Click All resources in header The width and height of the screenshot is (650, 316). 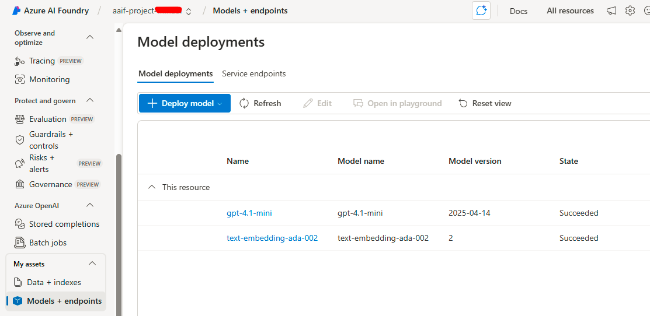pos(570,10)
